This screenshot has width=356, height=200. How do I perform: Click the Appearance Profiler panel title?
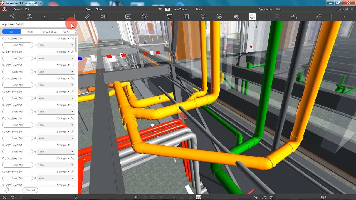[x=13, y=24]
